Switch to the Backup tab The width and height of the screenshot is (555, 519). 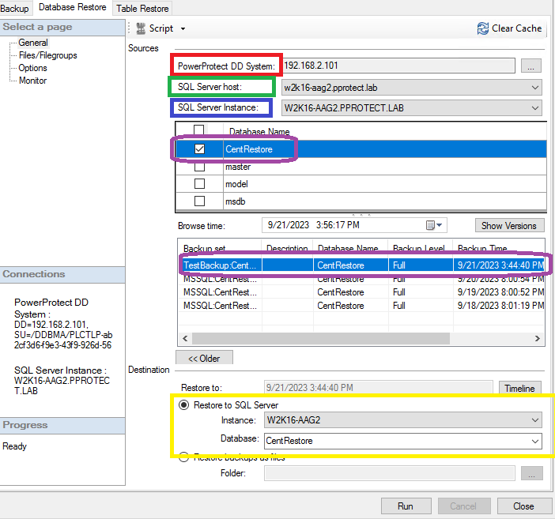[x=15, y=9]
